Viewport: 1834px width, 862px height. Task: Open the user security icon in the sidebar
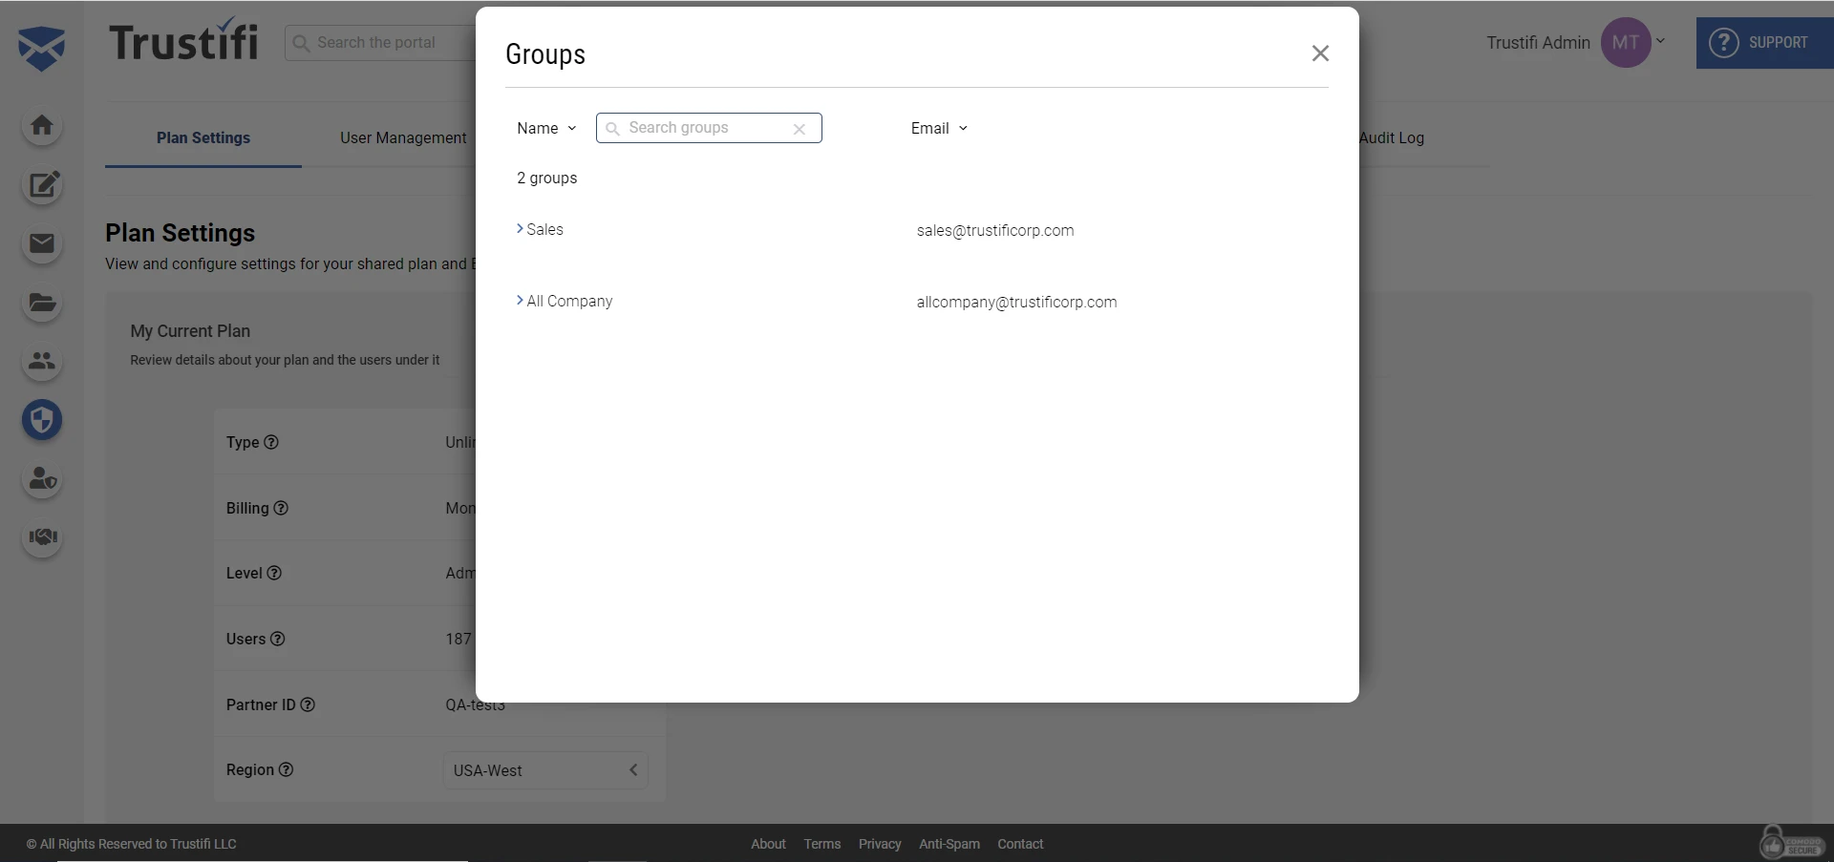42,480
